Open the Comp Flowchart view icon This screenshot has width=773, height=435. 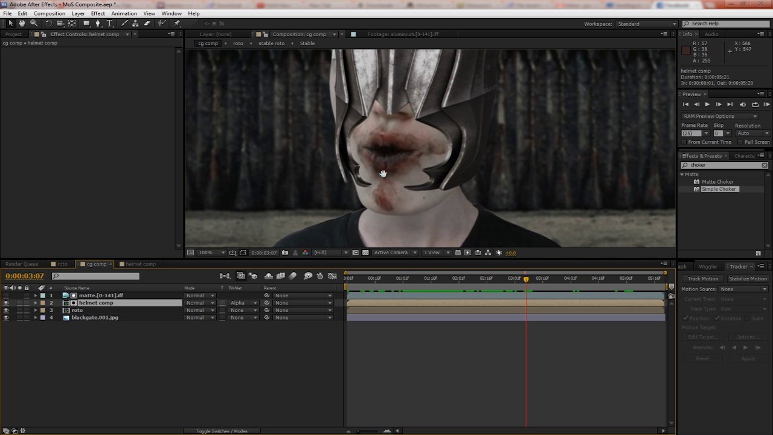488,253
